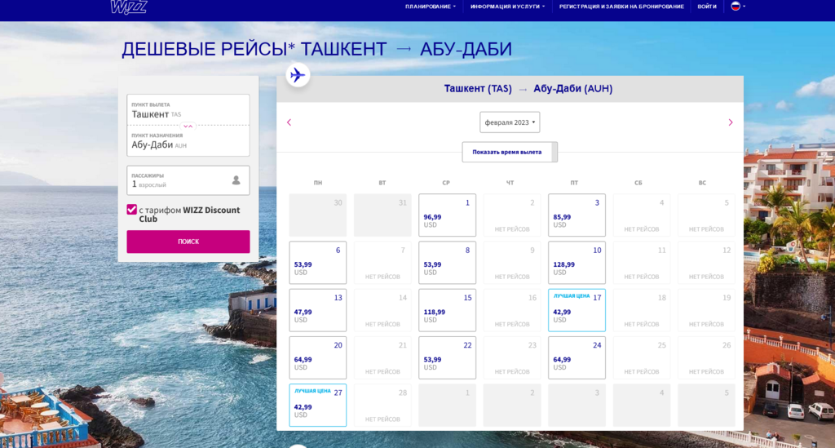Click the pink Поиск button
This screenshot has width=835, height=448.
tap(188, 242)
